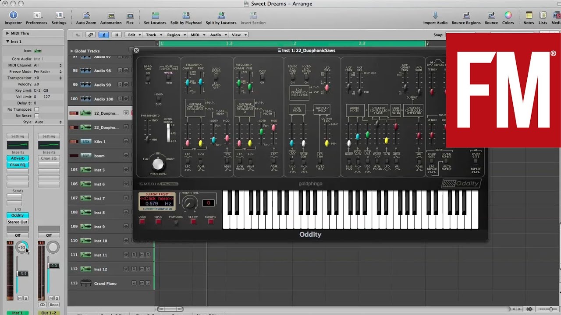Open the Arrange Region menu

(x=175, y=35)
